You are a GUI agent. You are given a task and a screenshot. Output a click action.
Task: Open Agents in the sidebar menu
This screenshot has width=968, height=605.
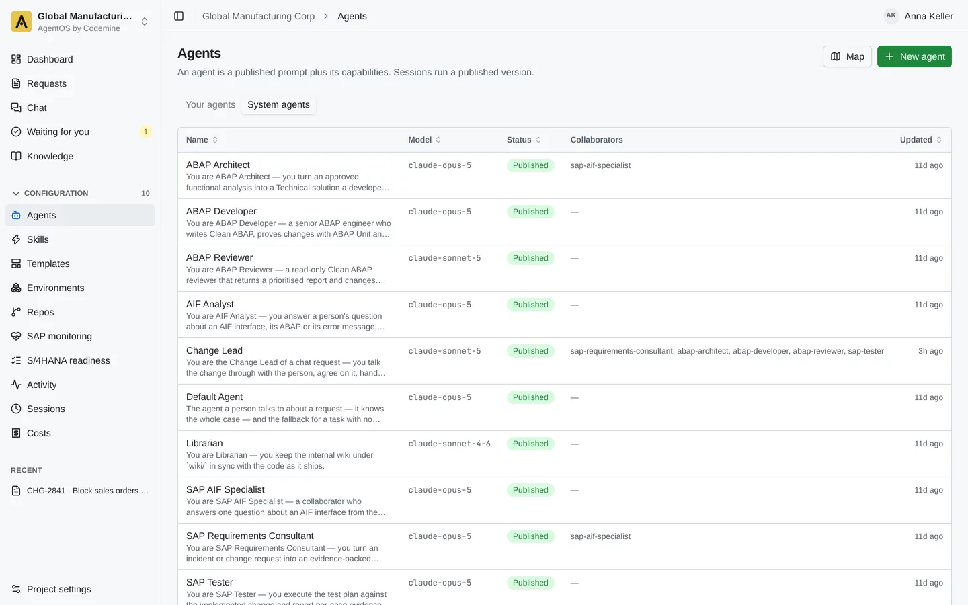(80, 215)
